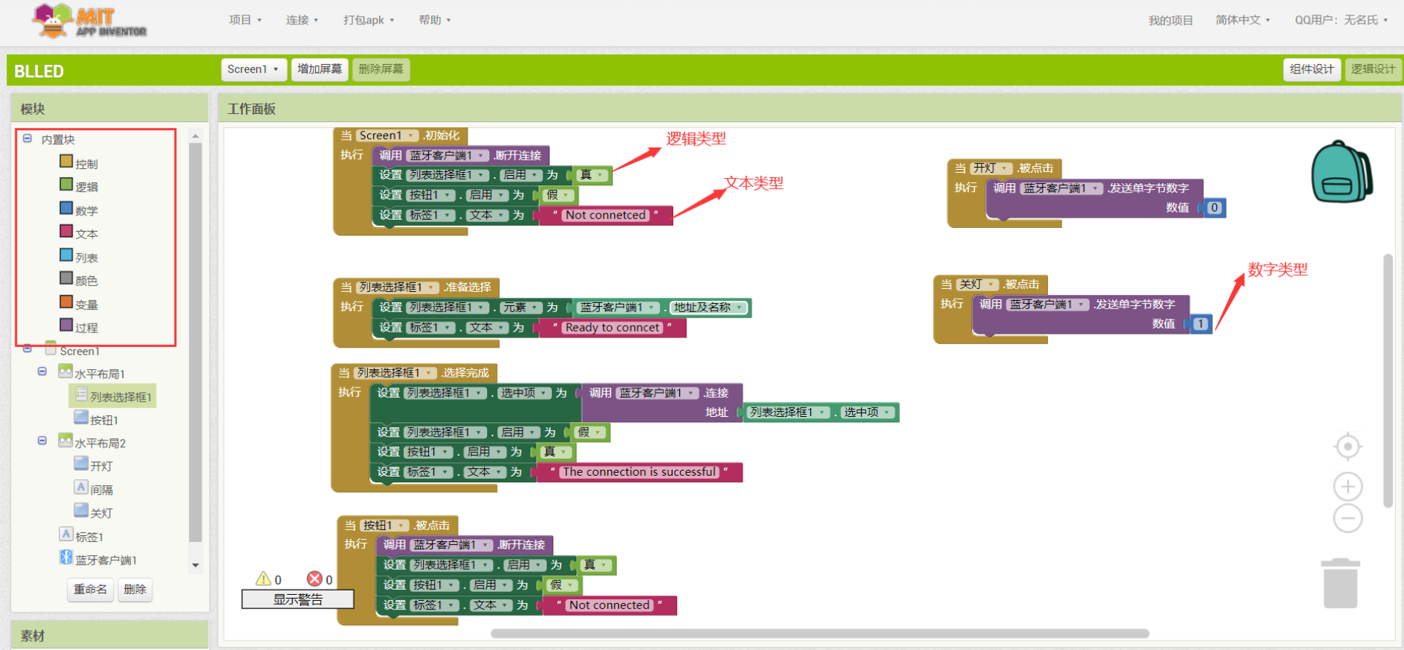Click the trash can icon
The height and width of the screenshot is (650, 1404).
(x=1340, y=584)
